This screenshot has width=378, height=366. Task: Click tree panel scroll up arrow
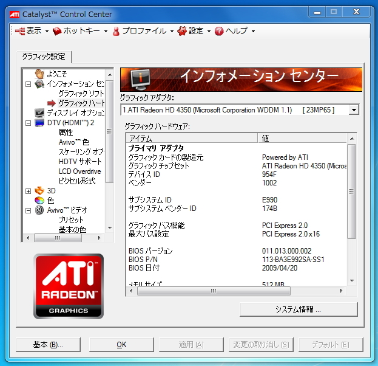[110, 75]
